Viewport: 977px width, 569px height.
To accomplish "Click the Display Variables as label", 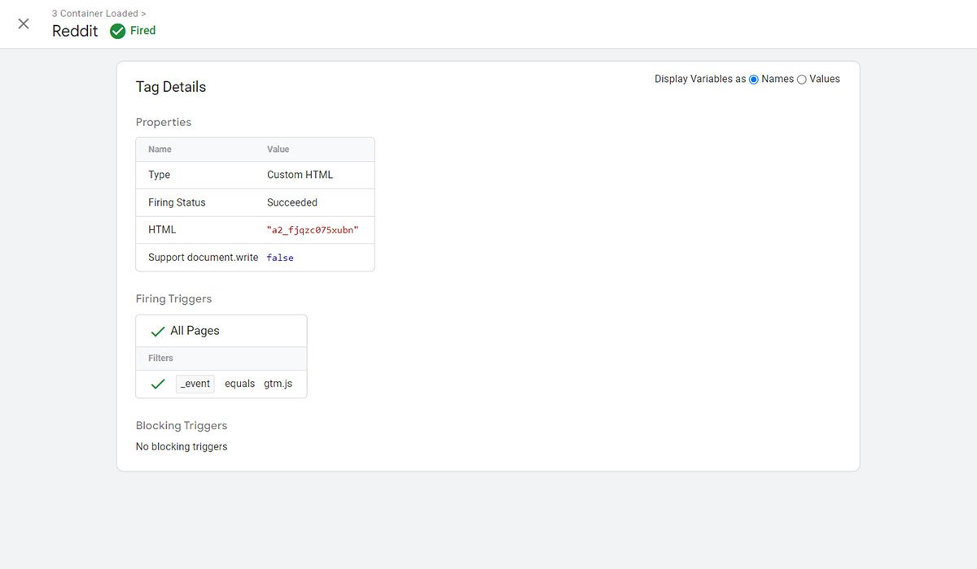I will [x=700, y=80].
